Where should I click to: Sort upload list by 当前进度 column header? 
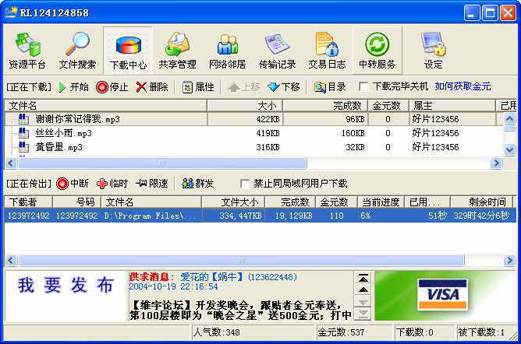(x=380, y=202)
